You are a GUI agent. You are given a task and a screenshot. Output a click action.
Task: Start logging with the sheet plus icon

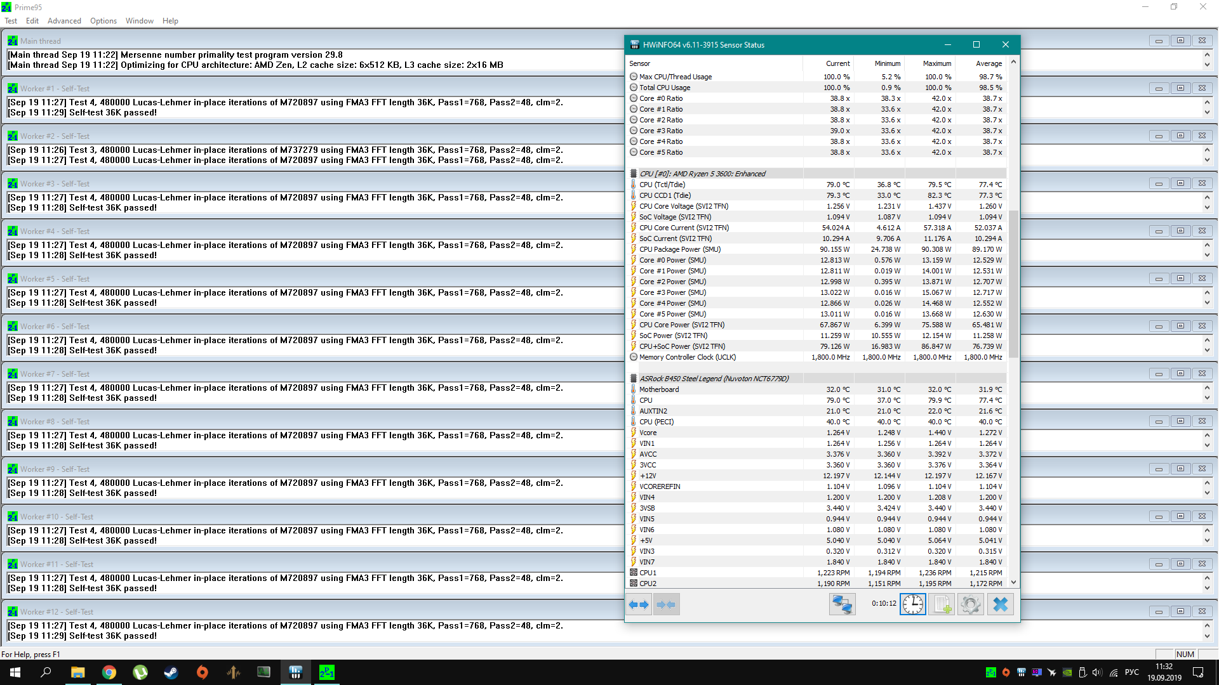[x=942, y=604]
